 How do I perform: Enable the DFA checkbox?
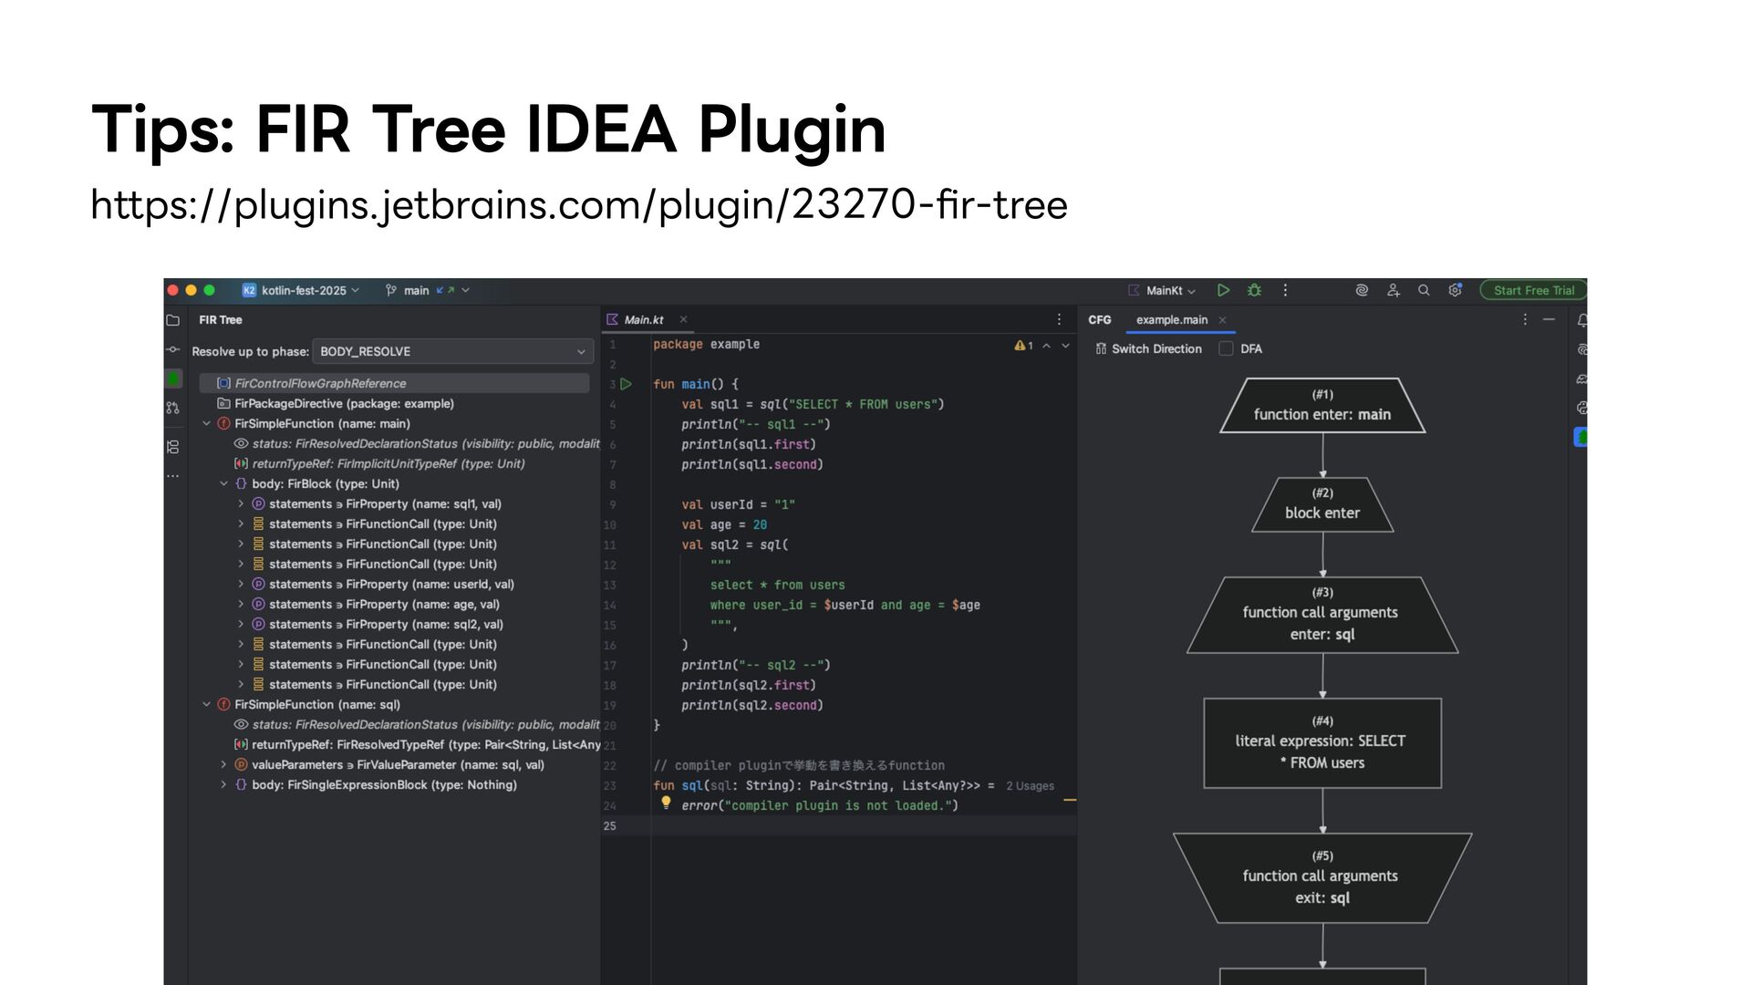[x=1226, y=348]
